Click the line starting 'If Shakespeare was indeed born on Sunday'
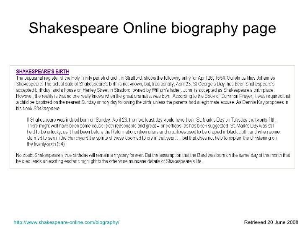The image size is (305, 229). 152,120
